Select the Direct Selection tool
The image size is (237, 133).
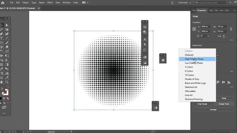7,25
